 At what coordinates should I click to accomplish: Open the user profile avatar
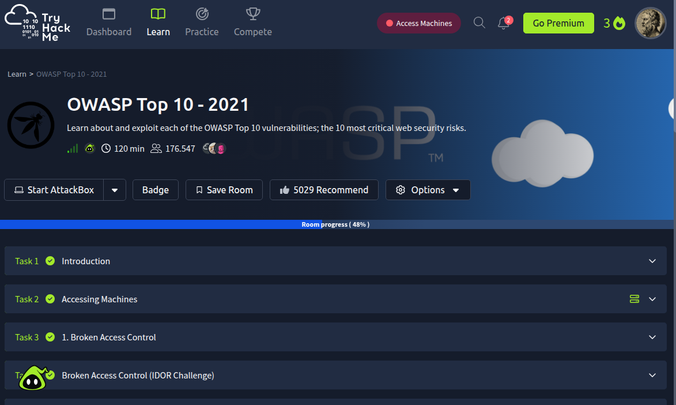[650, 23]
